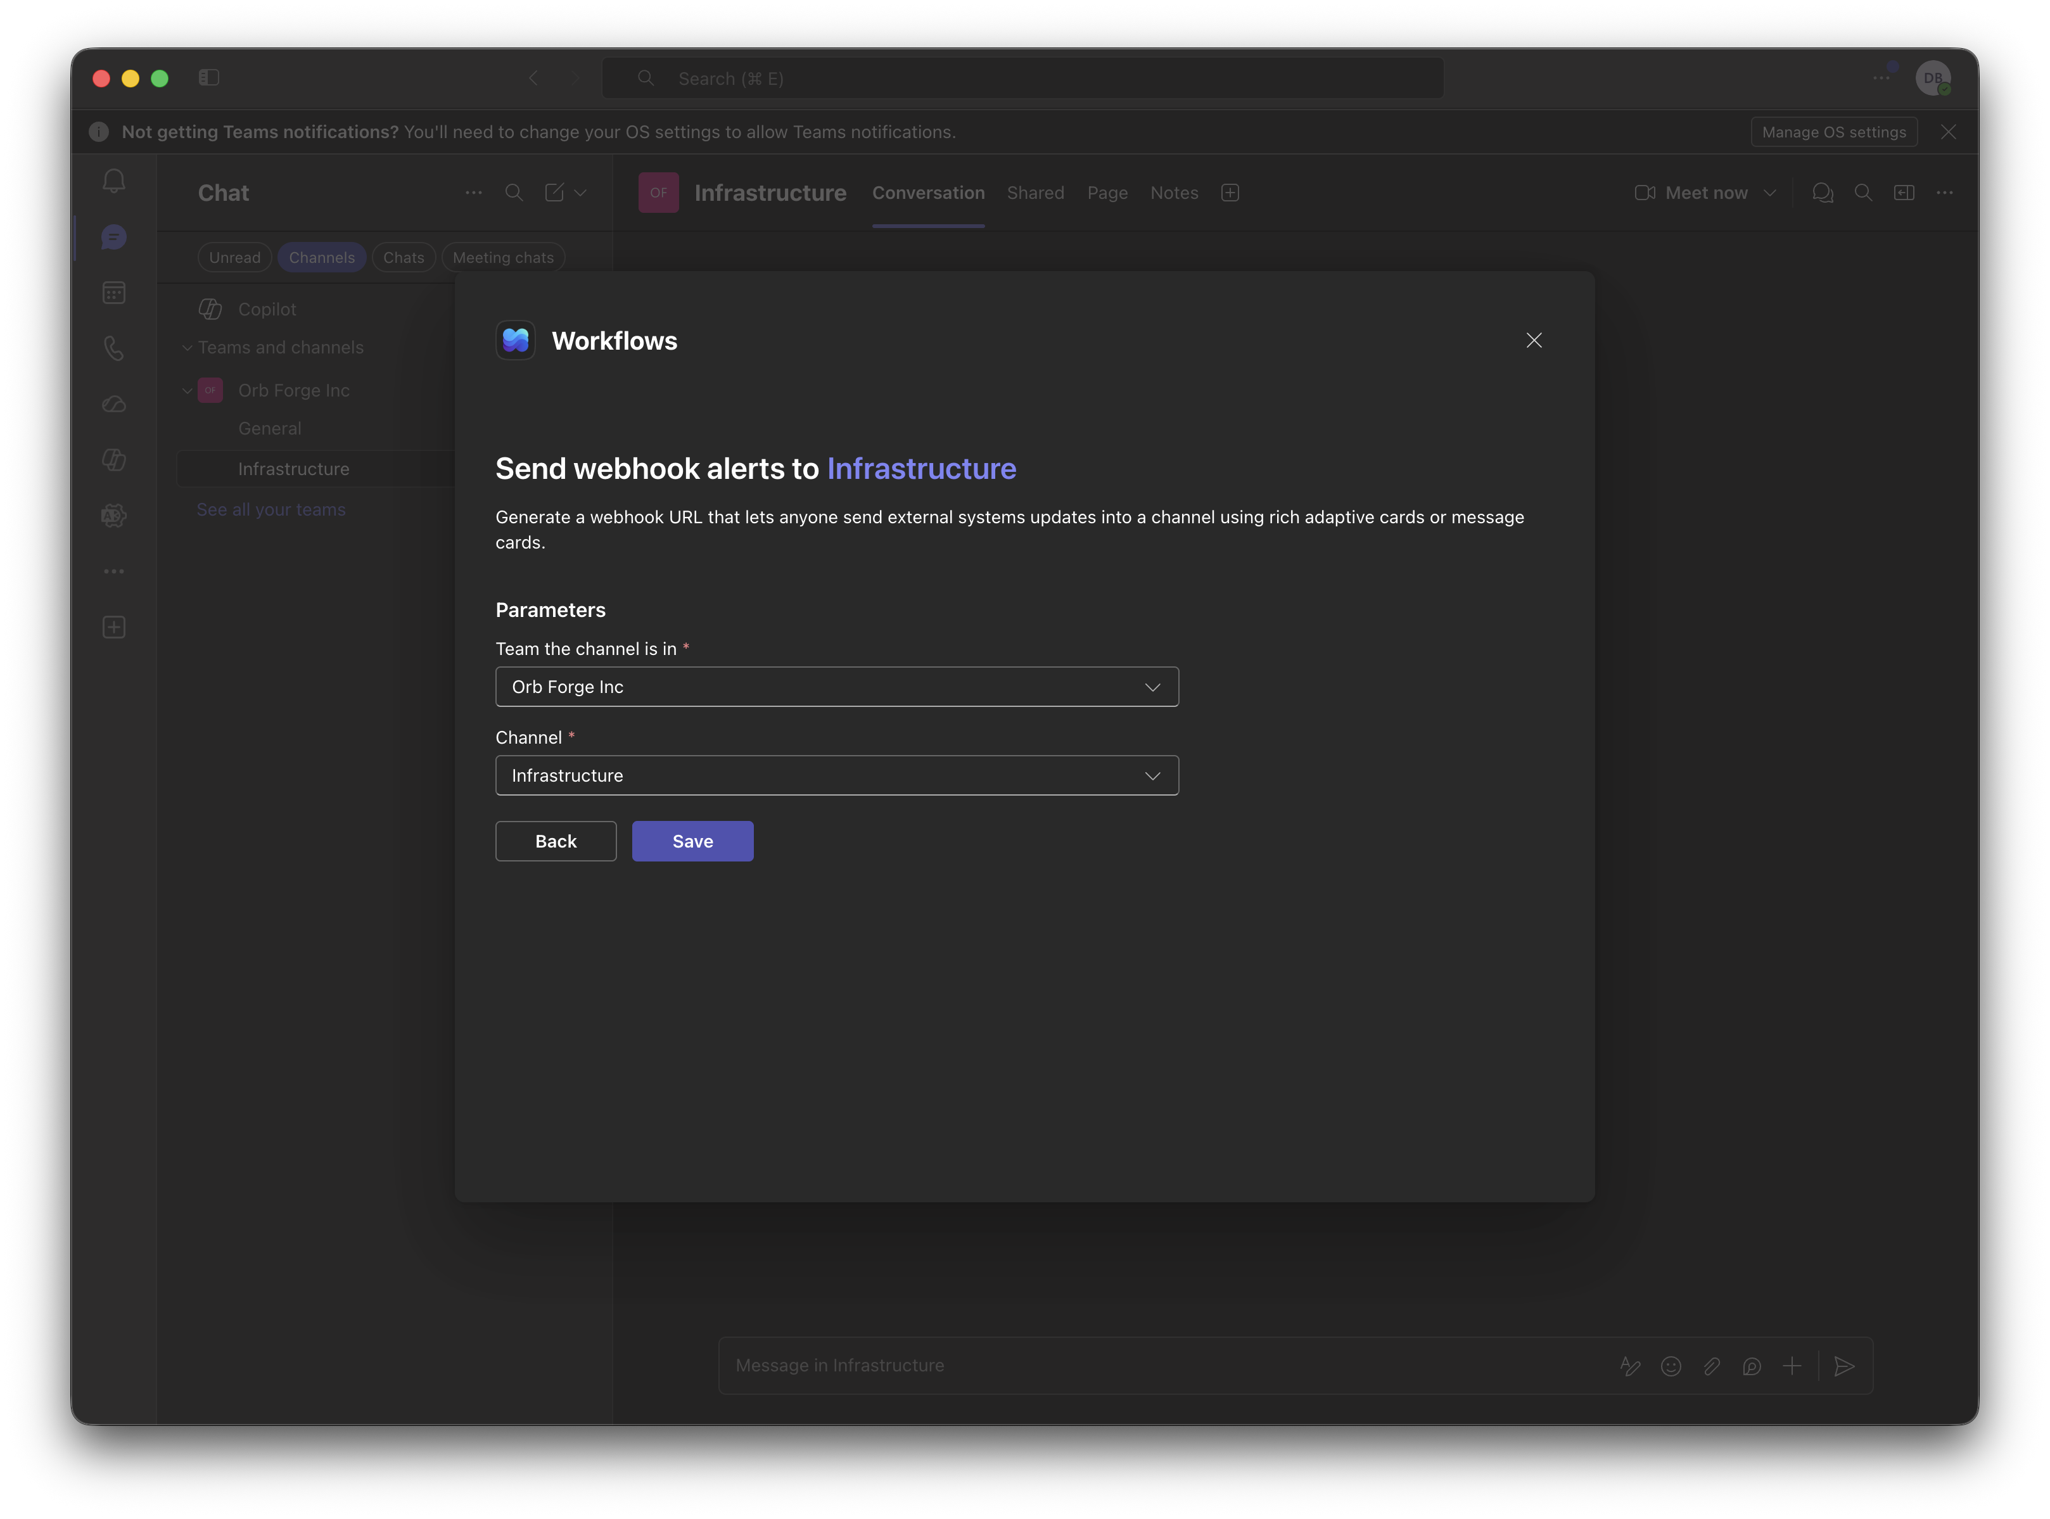Switch to the Shared tab
Screen dimensions: 2050x1519
1036,193
